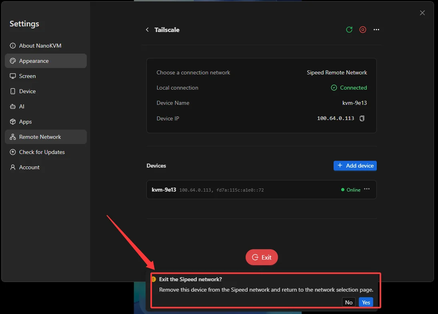
Task: Click the Device IP value 100.64.0.113
Action: coord(336,118)
